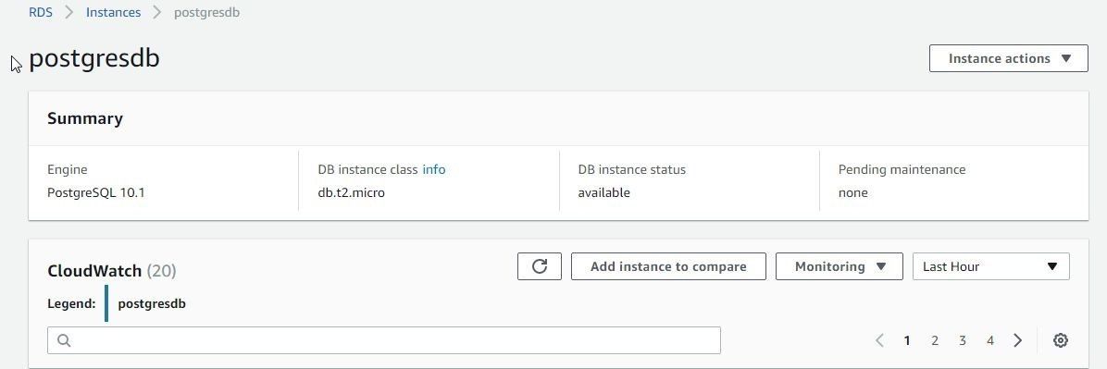Navigate to Instances breadcrumb link
Screen dimensions: 1107x369
click(x=113, y=13)
